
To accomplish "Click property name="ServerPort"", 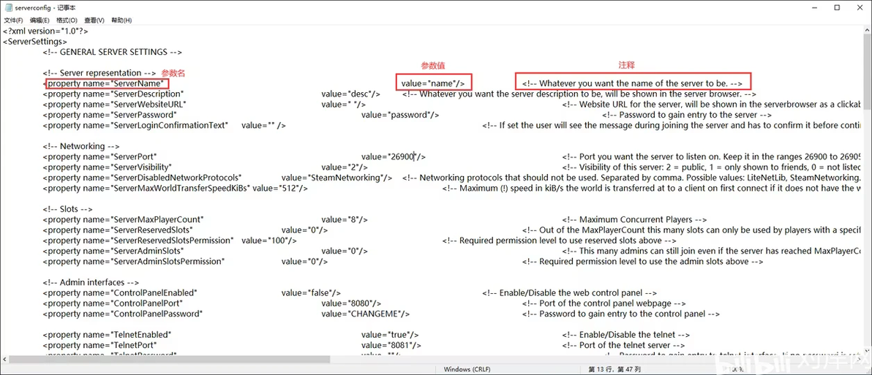I will point(100,156).
